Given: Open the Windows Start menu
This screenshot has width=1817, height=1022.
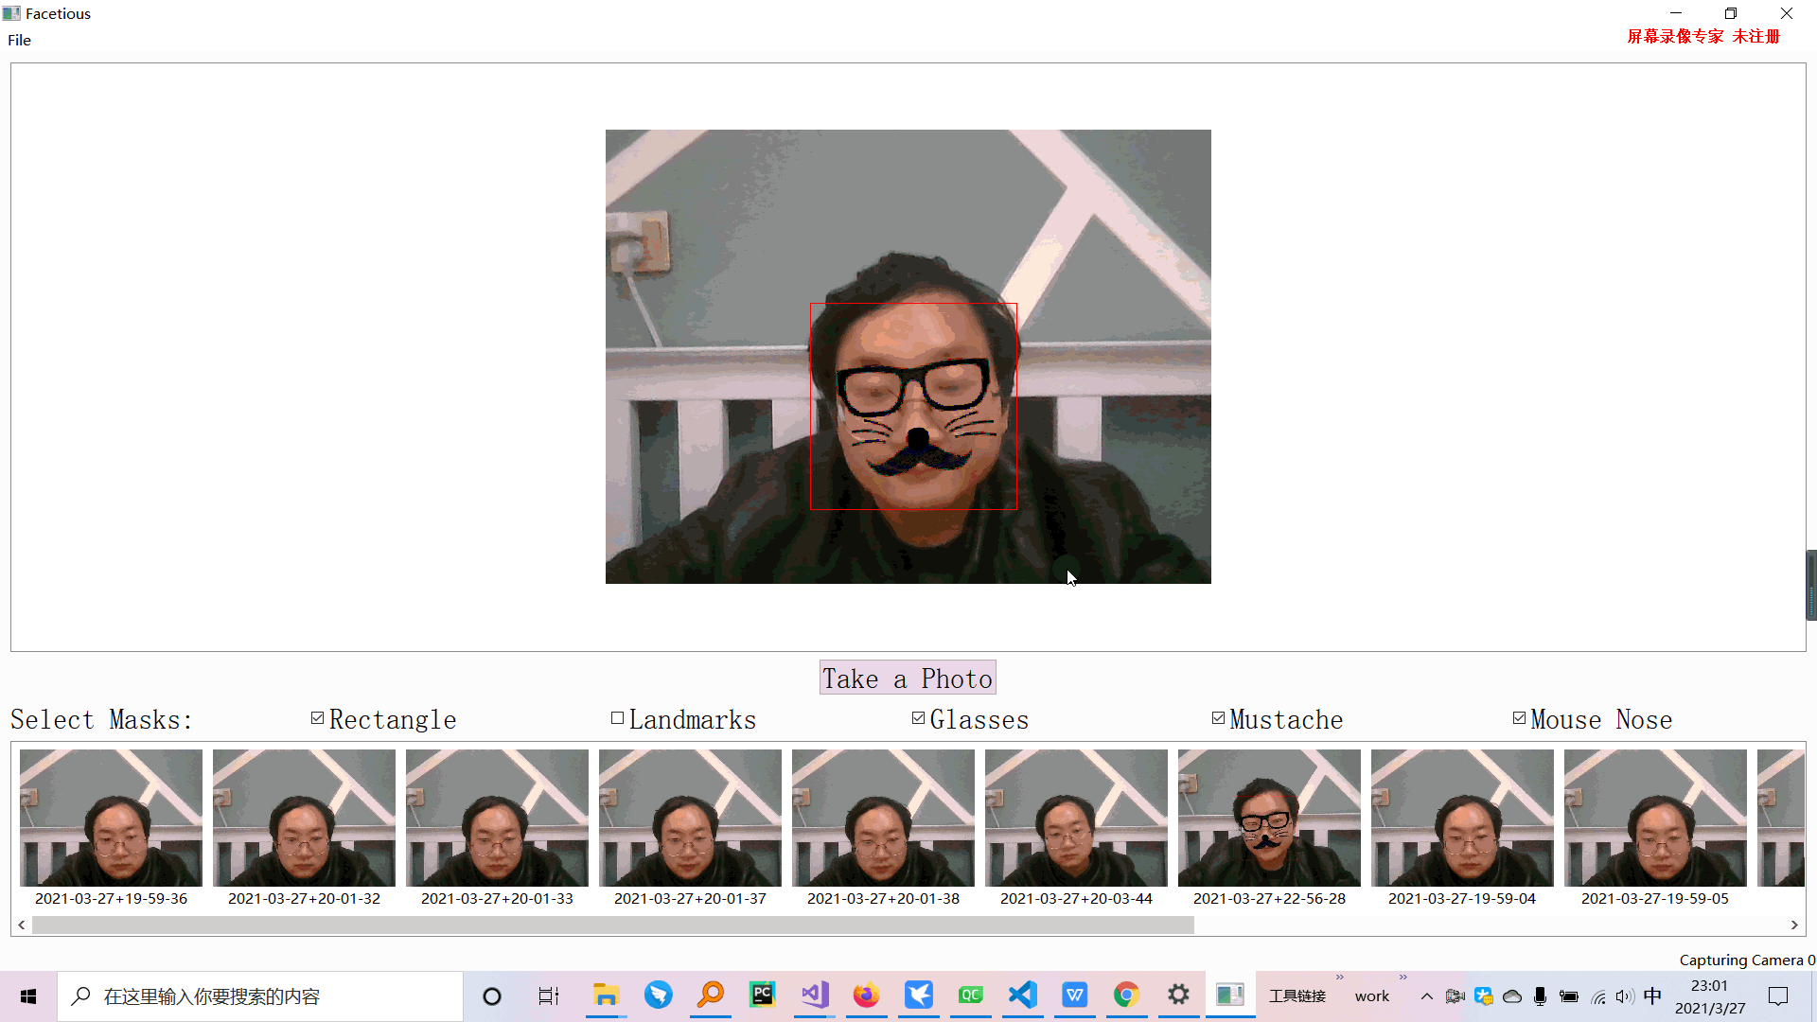Looking at the screenshot, I should pos(27,996).
